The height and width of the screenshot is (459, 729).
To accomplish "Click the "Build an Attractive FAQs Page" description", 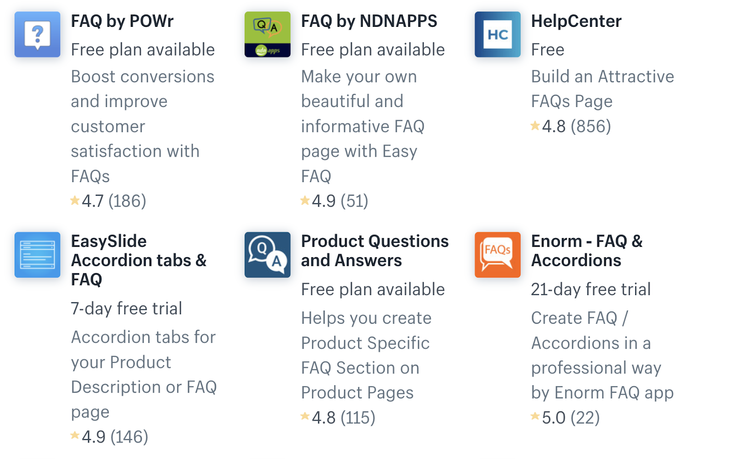I will point(602,89).
